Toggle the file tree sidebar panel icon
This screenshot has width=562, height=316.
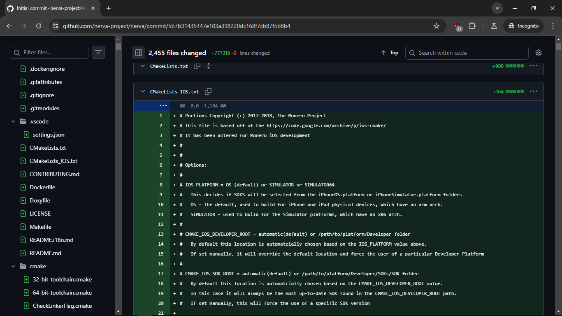(139, 53)
